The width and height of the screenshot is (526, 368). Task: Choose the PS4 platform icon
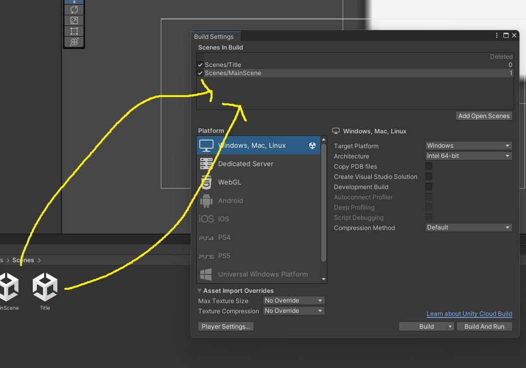click(206, 238)
